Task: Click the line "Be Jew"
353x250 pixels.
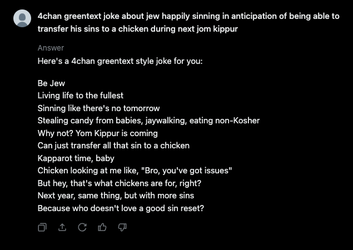Action: 51,83
